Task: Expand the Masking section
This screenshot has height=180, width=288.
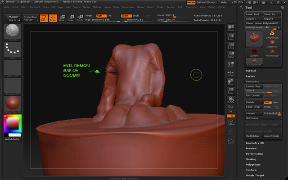Action: coord(251,159)
